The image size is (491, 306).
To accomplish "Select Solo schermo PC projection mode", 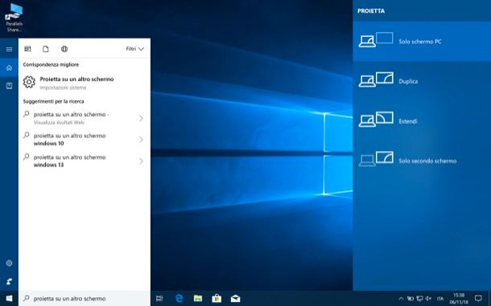I will point(422,41).
